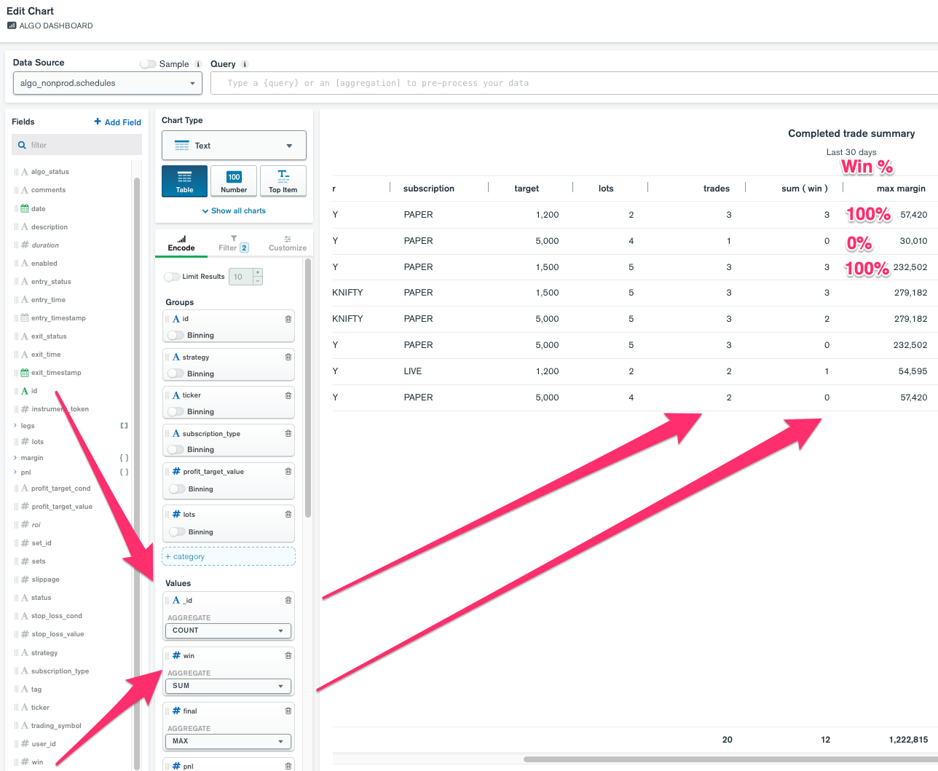The height and width of the screenshot is (771, 938).
Task: Delete the strategy group with trash icon
Action: point(288,357)
